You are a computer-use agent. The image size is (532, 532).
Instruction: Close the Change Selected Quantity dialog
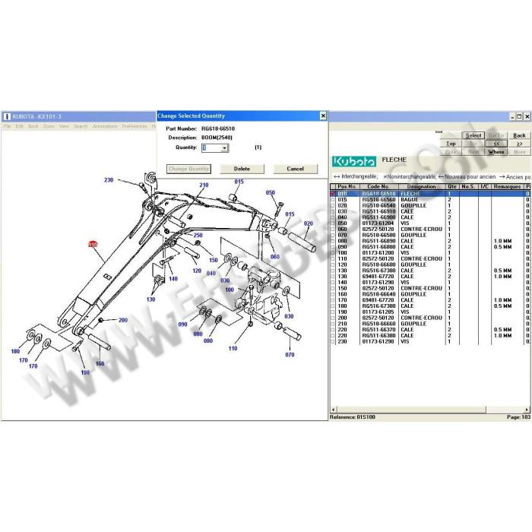(x=323, y=116)
